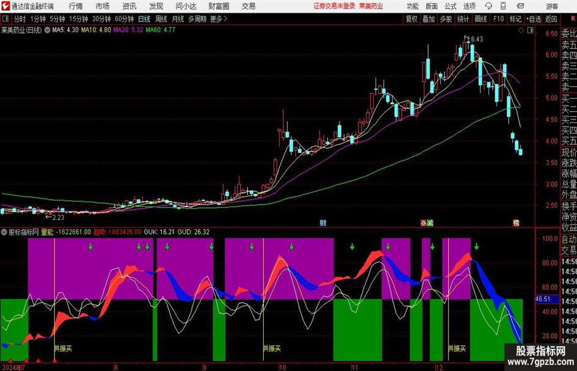Select the 日线 daily period tab
577x371 pixels.
[x=144, y=19]
